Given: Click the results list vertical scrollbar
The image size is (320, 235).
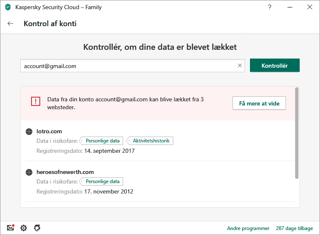Looking at the screenshot, I should 296,133.
